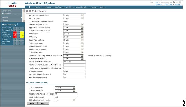This screenshot has height=107, width=186.
Task: Open the Symmetric Tunneling Mode dropdown
Action: [x=73, y=56]
